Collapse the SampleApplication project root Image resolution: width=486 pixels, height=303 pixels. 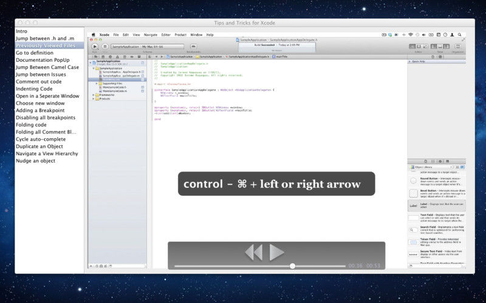coord(91,62)
